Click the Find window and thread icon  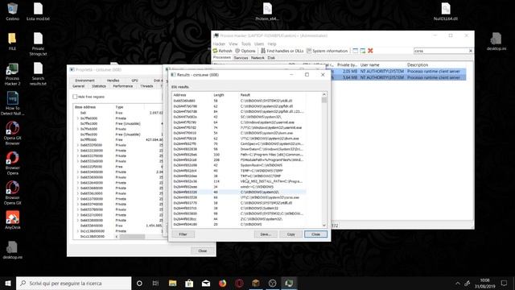click(363, 51)
